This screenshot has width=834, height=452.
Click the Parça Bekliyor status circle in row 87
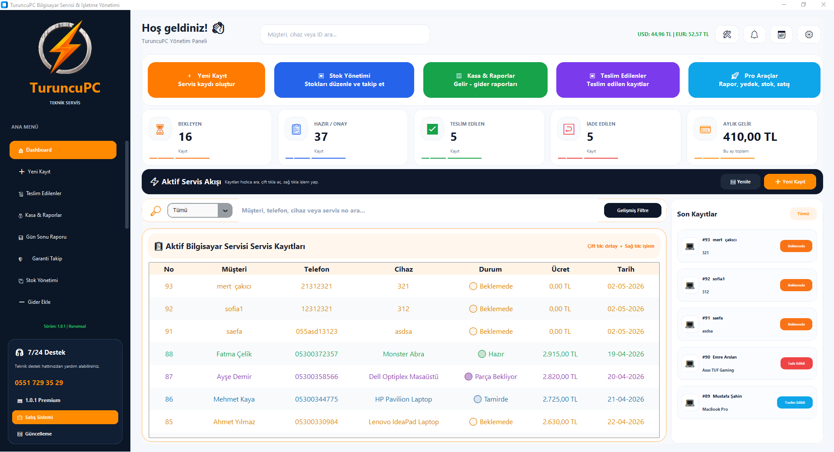click(469, 377)
